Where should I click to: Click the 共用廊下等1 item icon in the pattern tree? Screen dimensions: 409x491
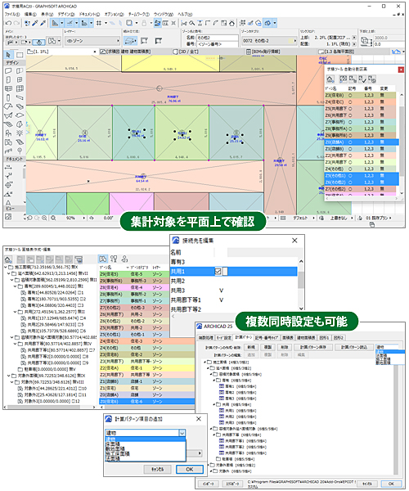coord(222,440)
